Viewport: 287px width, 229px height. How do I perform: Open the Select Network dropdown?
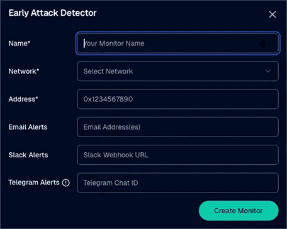coord(177,71)
